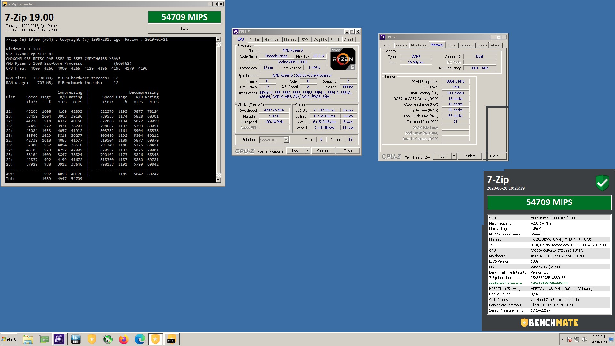Open About tab in the CPU window
This screenshot has height=346, width=615.
(349, 40)
